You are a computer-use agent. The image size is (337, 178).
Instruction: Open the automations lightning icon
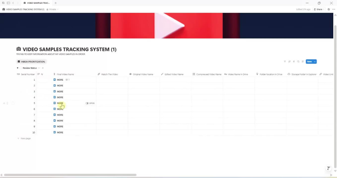[294, 61]
